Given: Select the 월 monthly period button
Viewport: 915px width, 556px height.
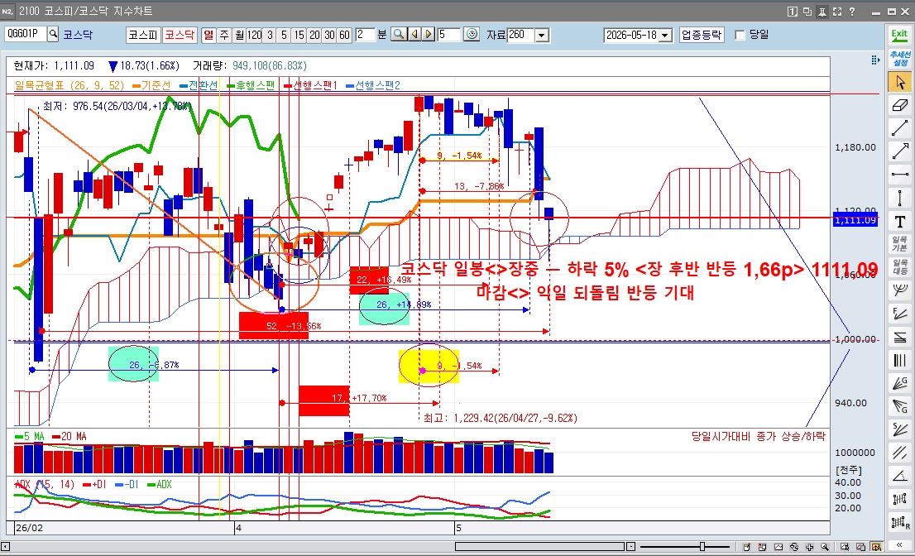Looking at the screenshot, I should pos(239,35).
